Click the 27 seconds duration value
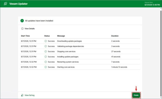Screen dimensions: 162x99 point(116,51)
